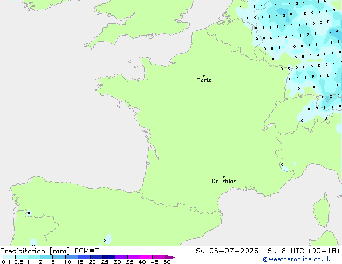Click the ECMWF model label
Screen dimensions: 342x264
[x=86, y=251]
